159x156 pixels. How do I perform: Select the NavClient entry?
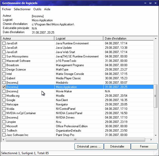(62, 100)
